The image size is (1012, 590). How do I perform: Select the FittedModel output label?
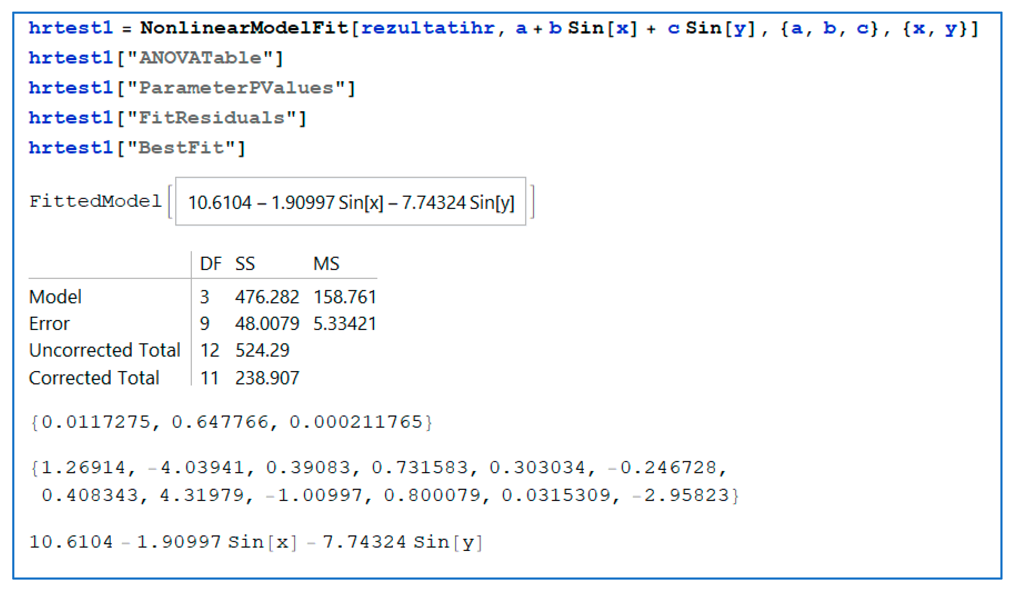coord(95,201)
